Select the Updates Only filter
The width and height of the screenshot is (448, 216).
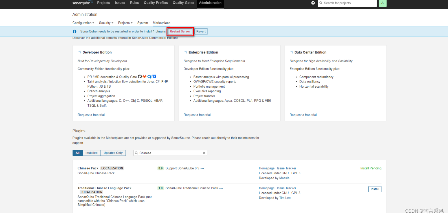pyautogui.click(x=113, y=153)
